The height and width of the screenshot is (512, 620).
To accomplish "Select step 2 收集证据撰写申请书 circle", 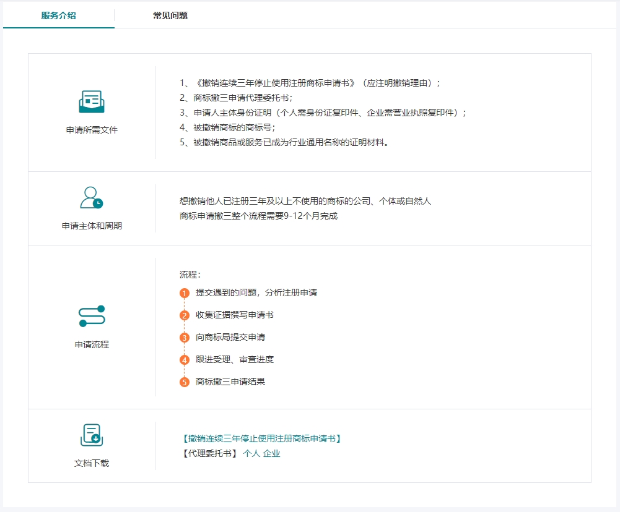I will click(184, 315).
